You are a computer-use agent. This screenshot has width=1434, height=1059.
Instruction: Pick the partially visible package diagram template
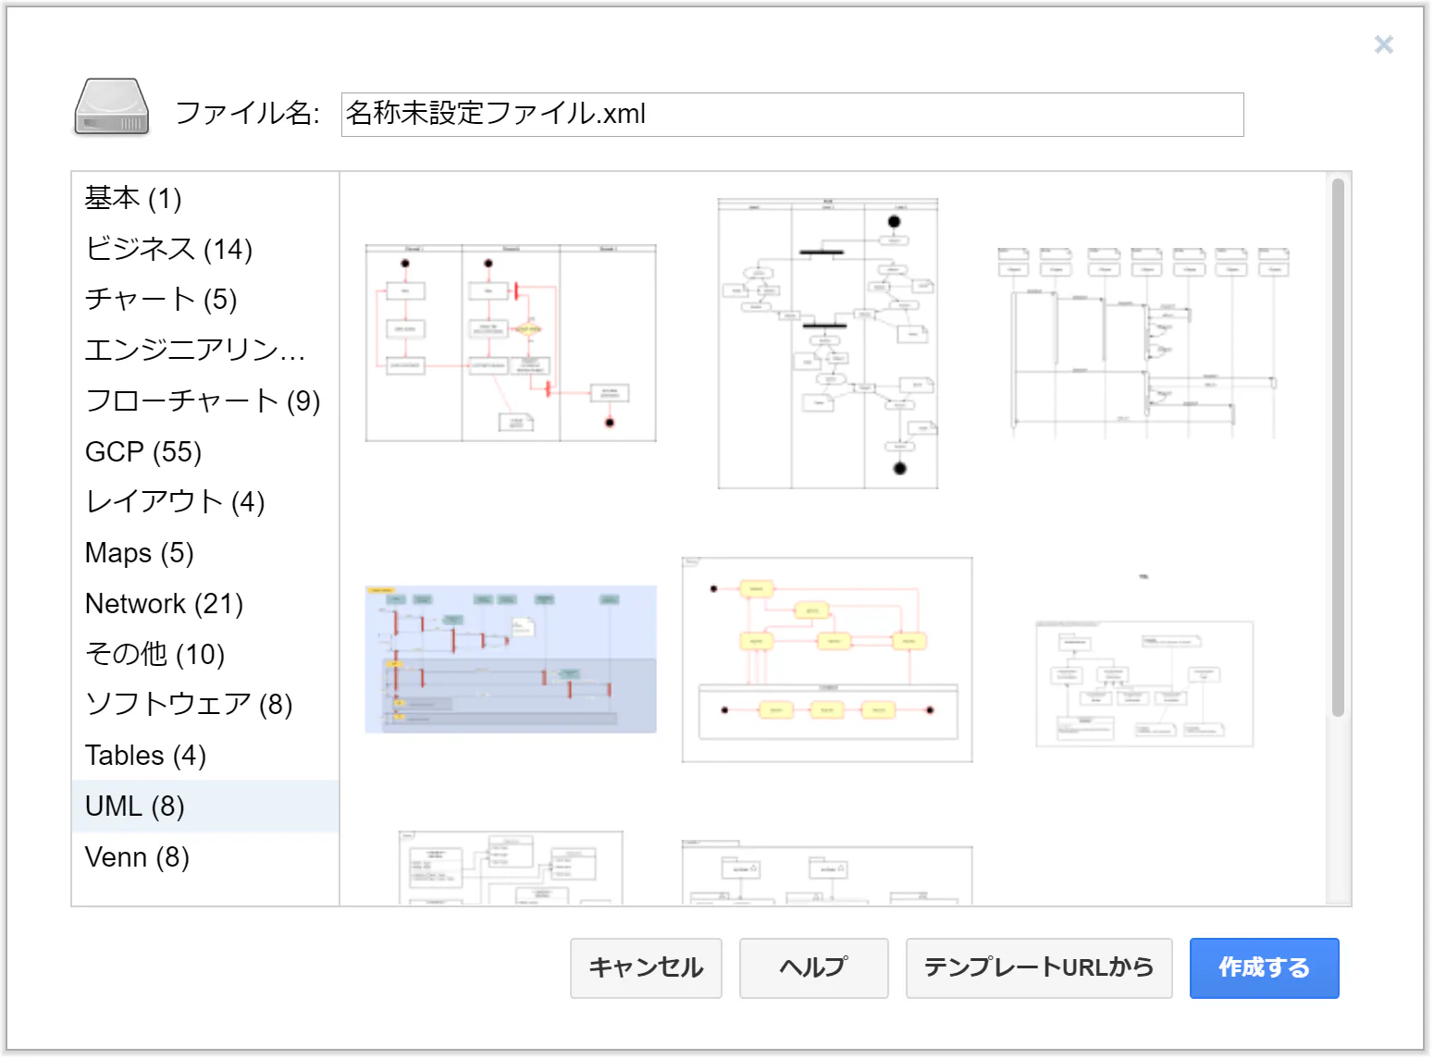click(827, 872)
